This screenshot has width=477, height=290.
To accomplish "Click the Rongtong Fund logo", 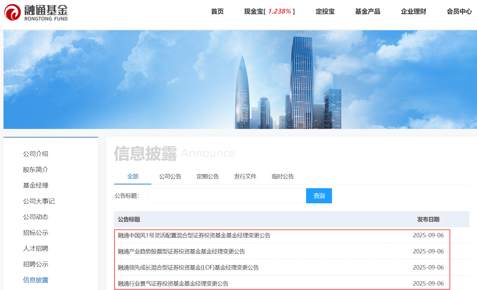I will (x=36, y=13).
